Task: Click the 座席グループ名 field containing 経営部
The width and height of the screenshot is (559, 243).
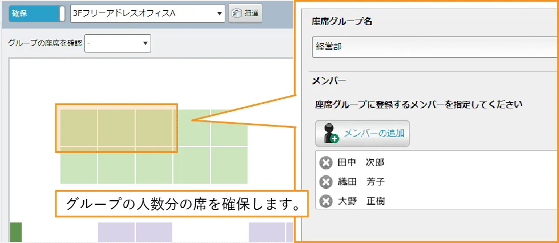Action: point(434,47)
